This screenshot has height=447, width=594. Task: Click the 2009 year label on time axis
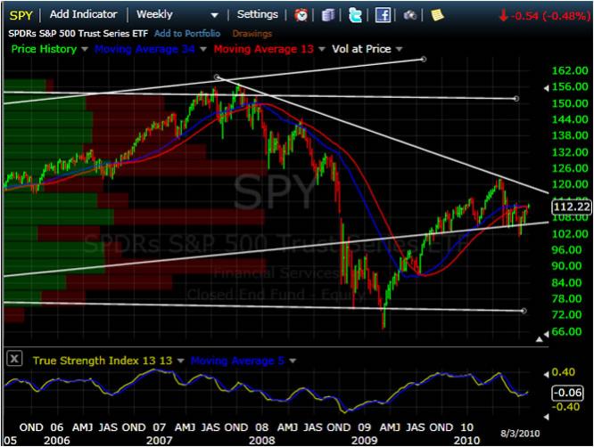point(364,440)
